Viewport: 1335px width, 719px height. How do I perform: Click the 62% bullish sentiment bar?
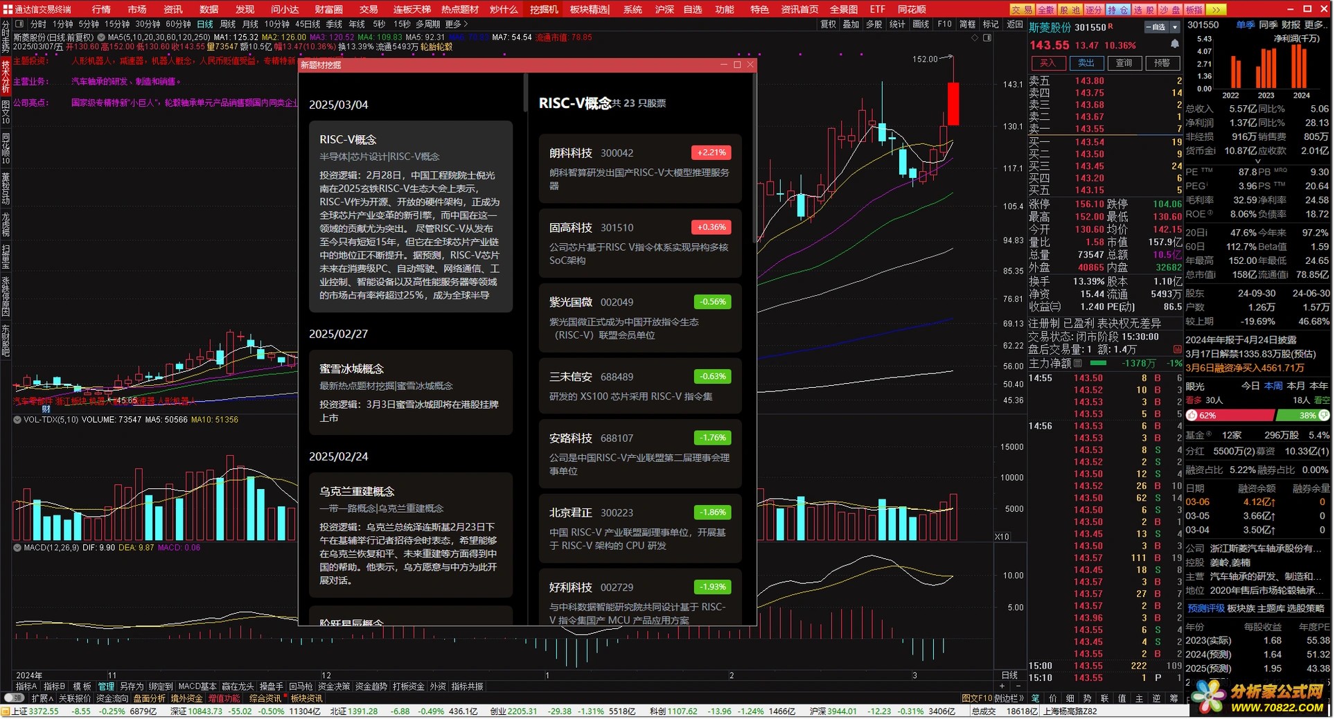coord(1230,416)
